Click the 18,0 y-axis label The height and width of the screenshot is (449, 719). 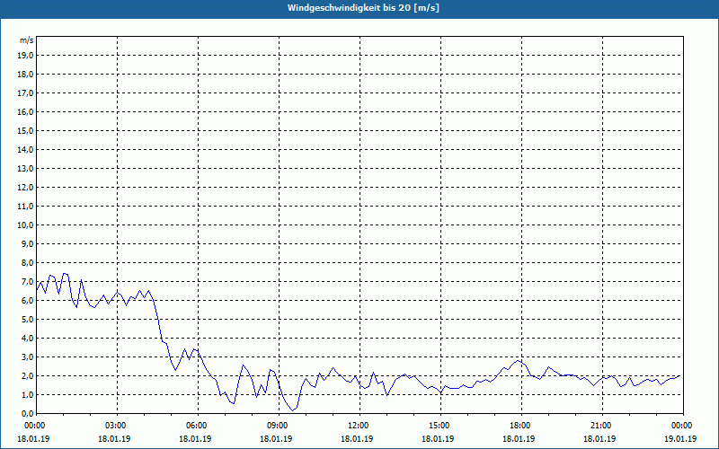[x=25, y=75]
